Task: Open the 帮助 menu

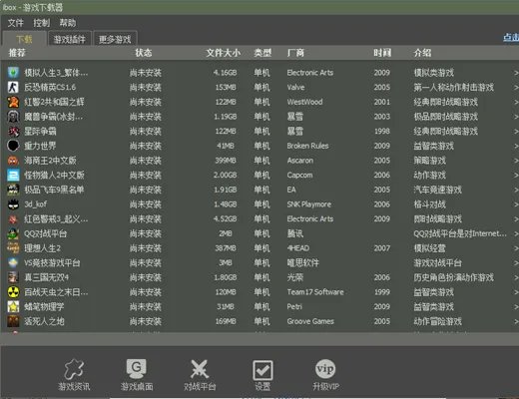Action: (x=68, y=23)
